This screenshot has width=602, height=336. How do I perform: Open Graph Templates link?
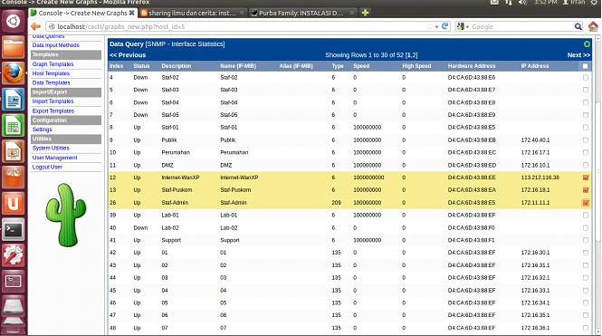pyautogui.click(x=53, y=64)
